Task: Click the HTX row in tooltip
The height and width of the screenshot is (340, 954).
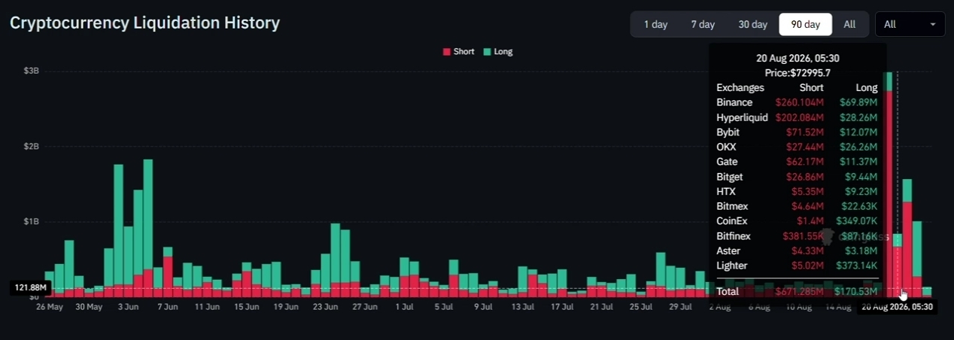Action: pyautogui.click(x=797, y=192)
